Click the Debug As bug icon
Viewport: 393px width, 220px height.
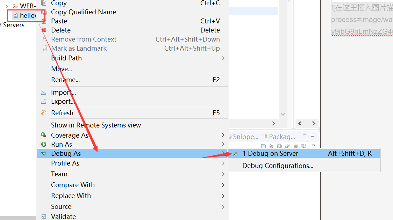click(x=43, y=153)
